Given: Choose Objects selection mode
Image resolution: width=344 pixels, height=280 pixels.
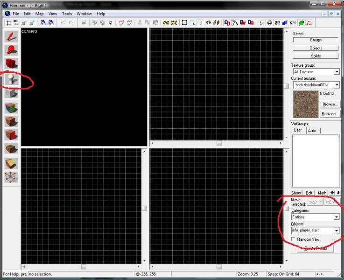Looking at the screenshot, I should 316,48.
